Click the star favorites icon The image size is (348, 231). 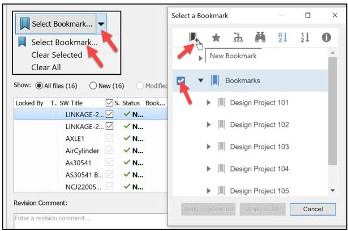pos(216,37)
